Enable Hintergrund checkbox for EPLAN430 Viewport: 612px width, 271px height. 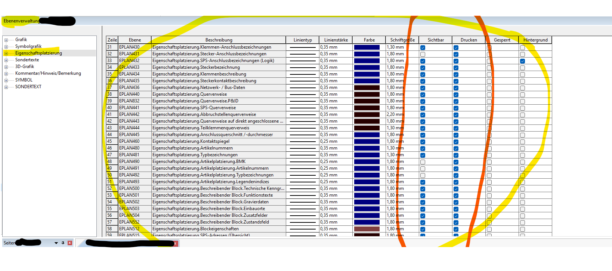coord(522,47)
